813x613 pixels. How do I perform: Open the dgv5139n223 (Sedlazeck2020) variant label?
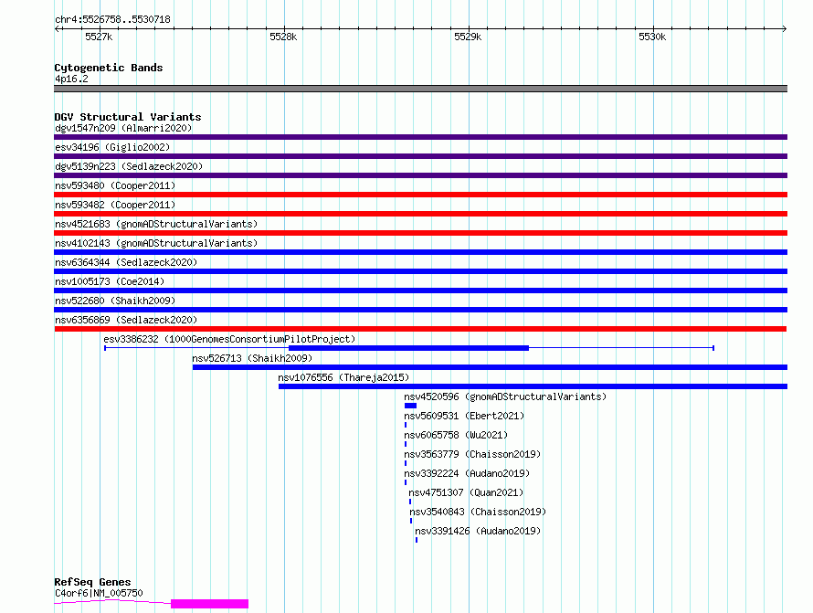coord(129,166)
